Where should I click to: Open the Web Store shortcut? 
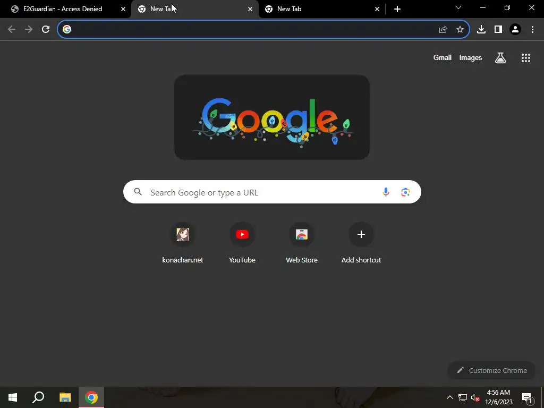(302, 243)
